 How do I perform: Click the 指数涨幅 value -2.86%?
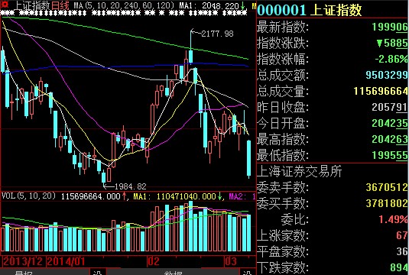click(x=391, y=59)
